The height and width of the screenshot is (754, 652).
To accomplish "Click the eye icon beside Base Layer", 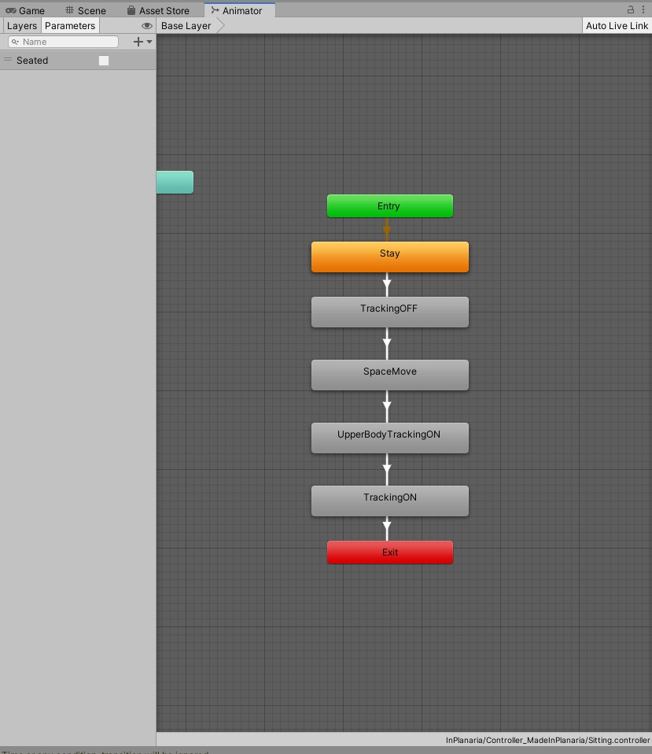I will pyautogui.click(x=147, y=25).
